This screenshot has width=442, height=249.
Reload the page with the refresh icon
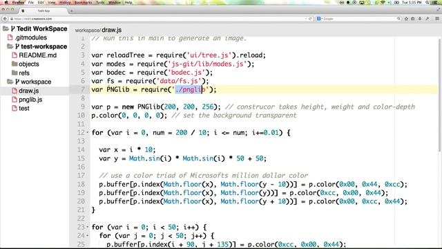click(310, 19)
